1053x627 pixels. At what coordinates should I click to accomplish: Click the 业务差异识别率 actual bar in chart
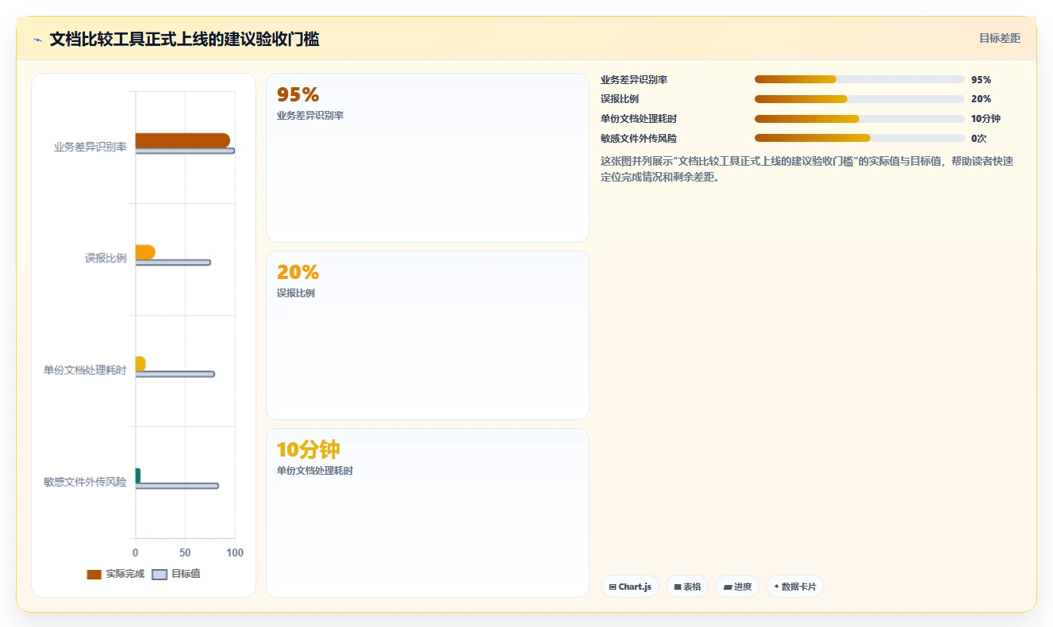click(x=183, y=140)
